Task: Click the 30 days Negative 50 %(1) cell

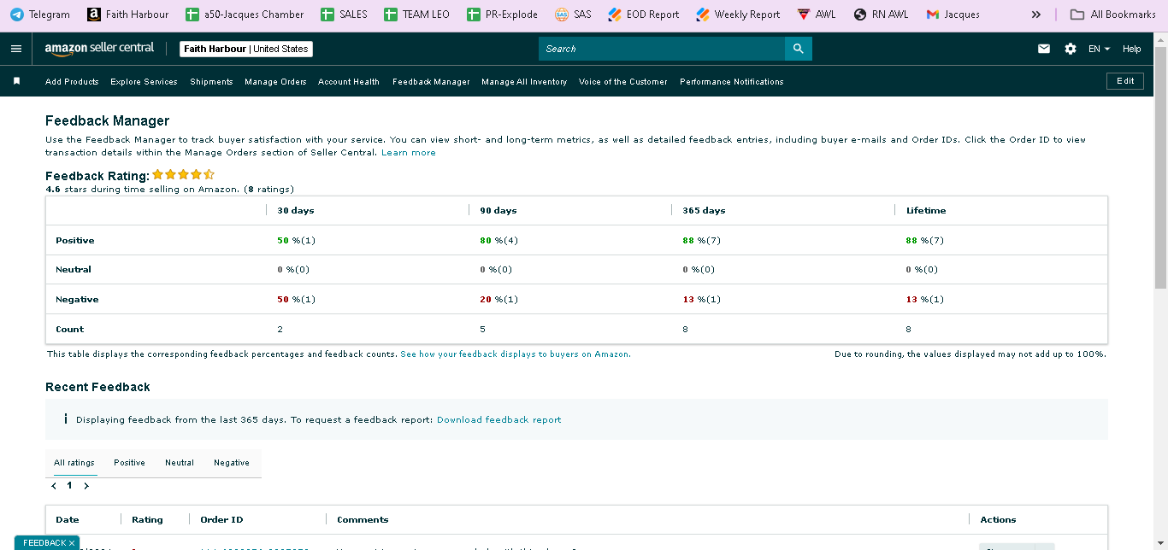Action: tap(296, 300)
